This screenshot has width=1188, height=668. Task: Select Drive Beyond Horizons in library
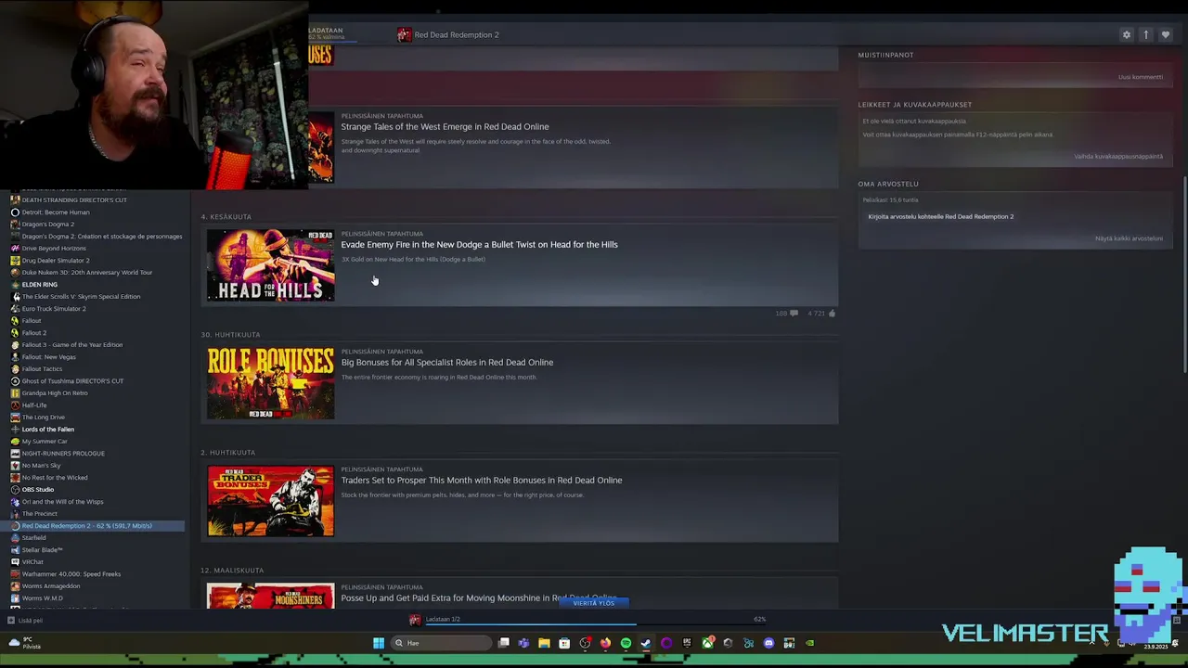click(54, 249)
